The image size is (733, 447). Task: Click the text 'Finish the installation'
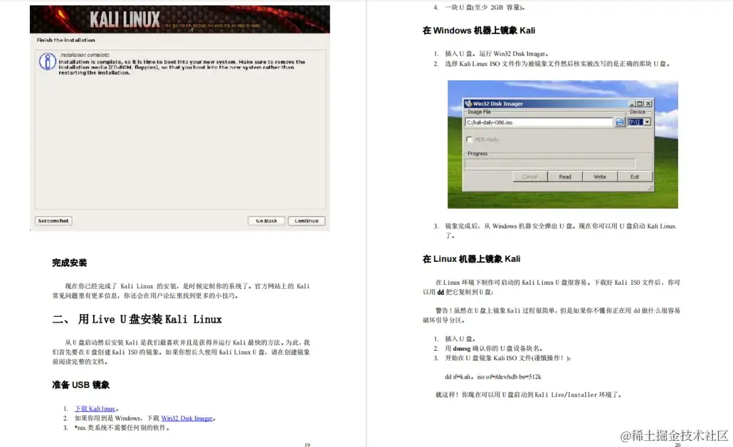[x=66, y=40]
